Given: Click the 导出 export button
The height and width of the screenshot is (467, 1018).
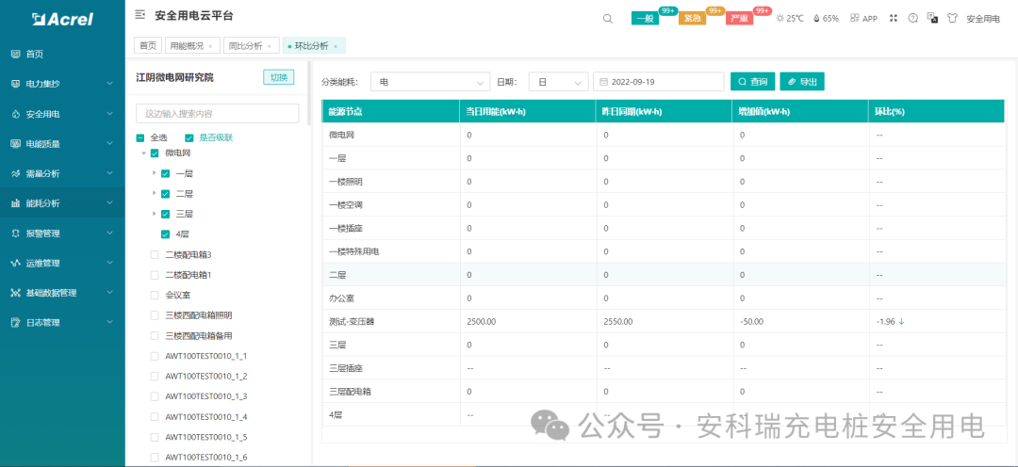Looking at the screenshot, I should pyautogui.click(x=802, y=82).
